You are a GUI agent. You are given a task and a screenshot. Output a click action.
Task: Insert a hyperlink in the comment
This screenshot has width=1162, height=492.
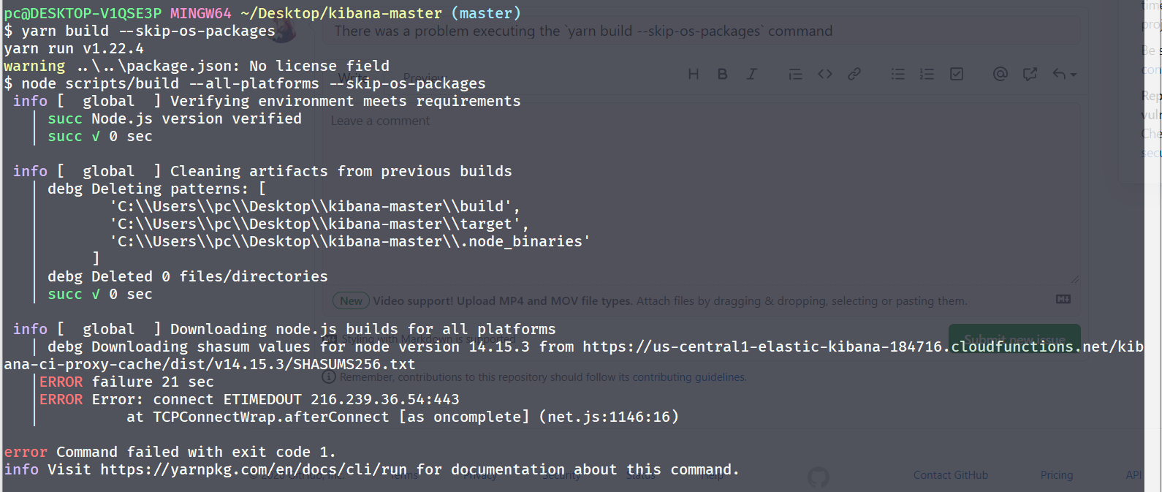(854, 73)
